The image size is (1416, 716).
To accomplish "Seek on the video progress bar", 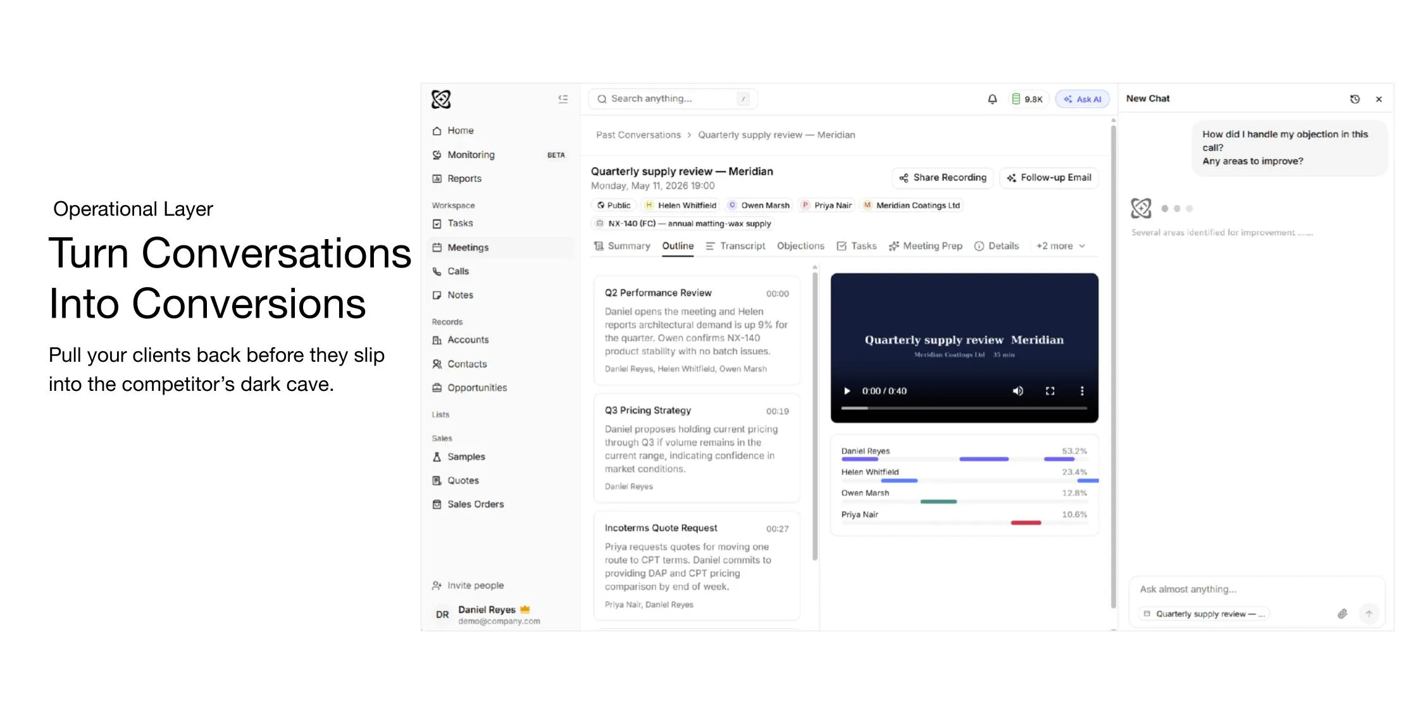I will point(964,409).
